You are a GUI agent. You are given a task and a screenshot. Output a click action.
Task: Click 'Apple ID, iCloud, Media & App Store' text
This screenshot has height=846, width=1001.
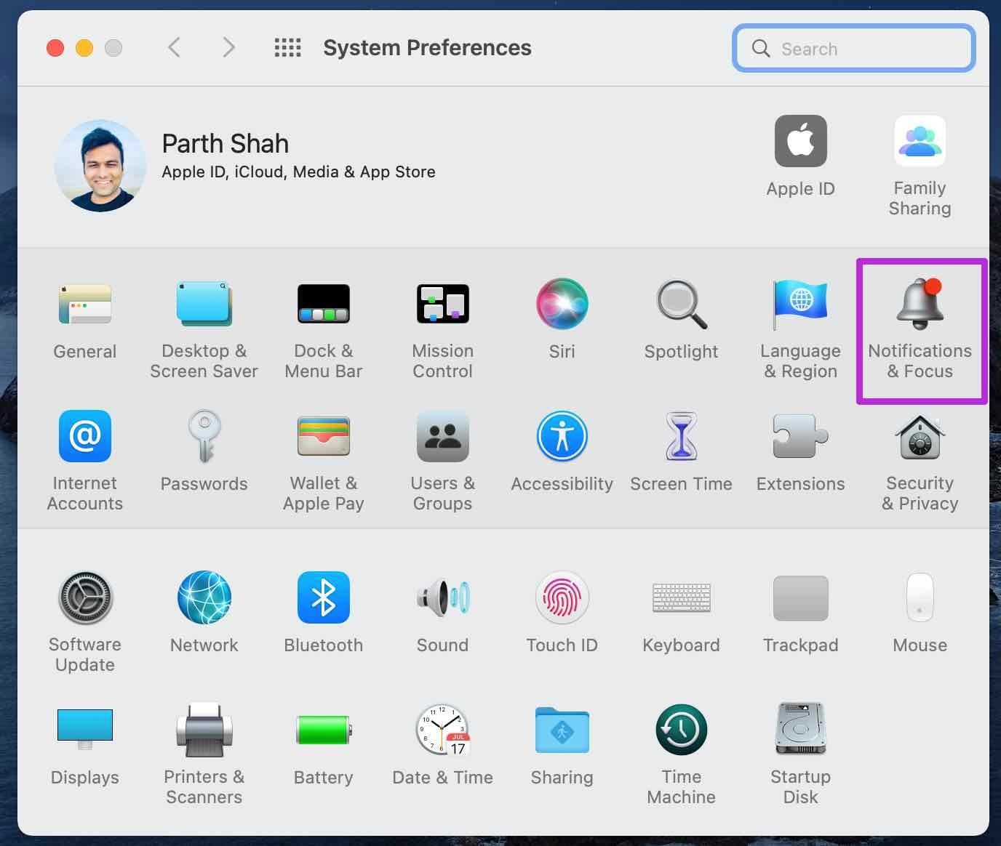click(298, 172)
